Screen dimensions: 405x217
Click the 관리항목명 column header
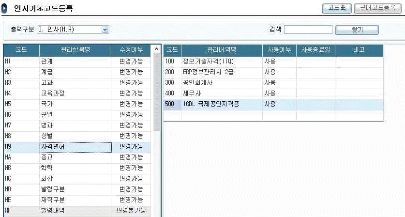click(76, 50)
